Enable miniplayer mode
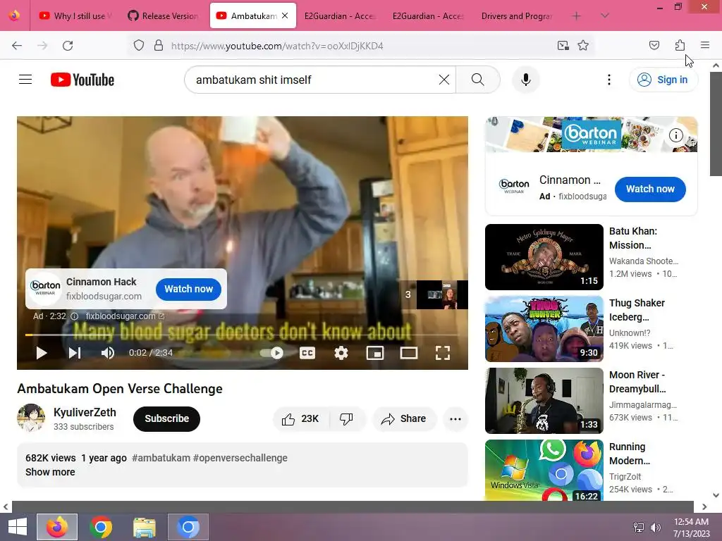This screenshot has width=722, height=541. 375,353
